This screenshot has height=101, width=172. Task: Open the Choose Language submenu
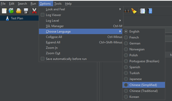point(80,32)
